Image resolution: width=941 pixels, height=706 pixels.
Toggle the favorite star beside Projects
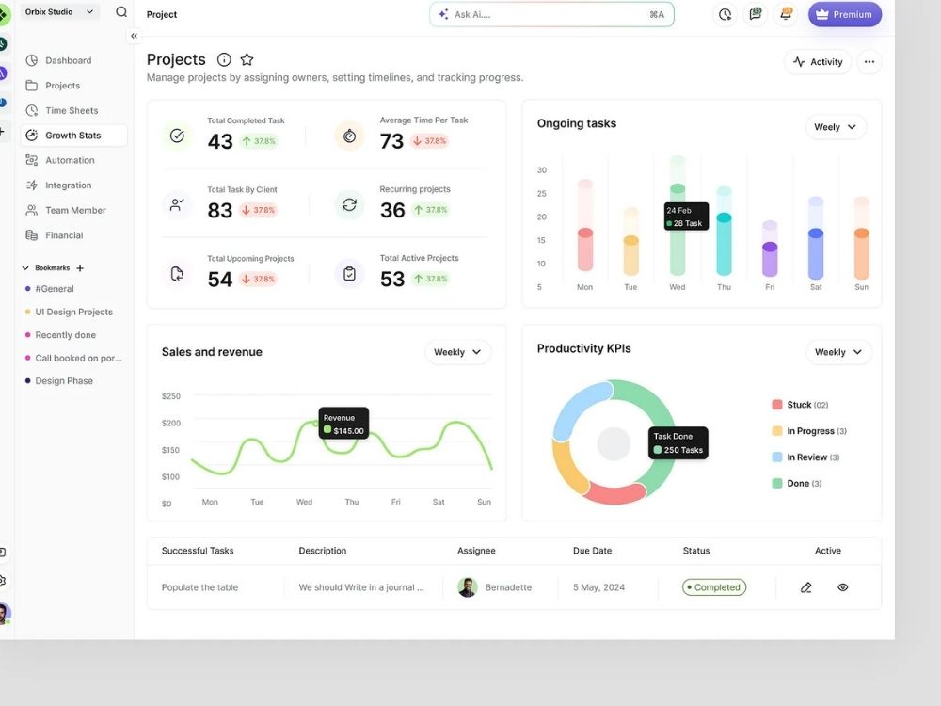point(247,59)
